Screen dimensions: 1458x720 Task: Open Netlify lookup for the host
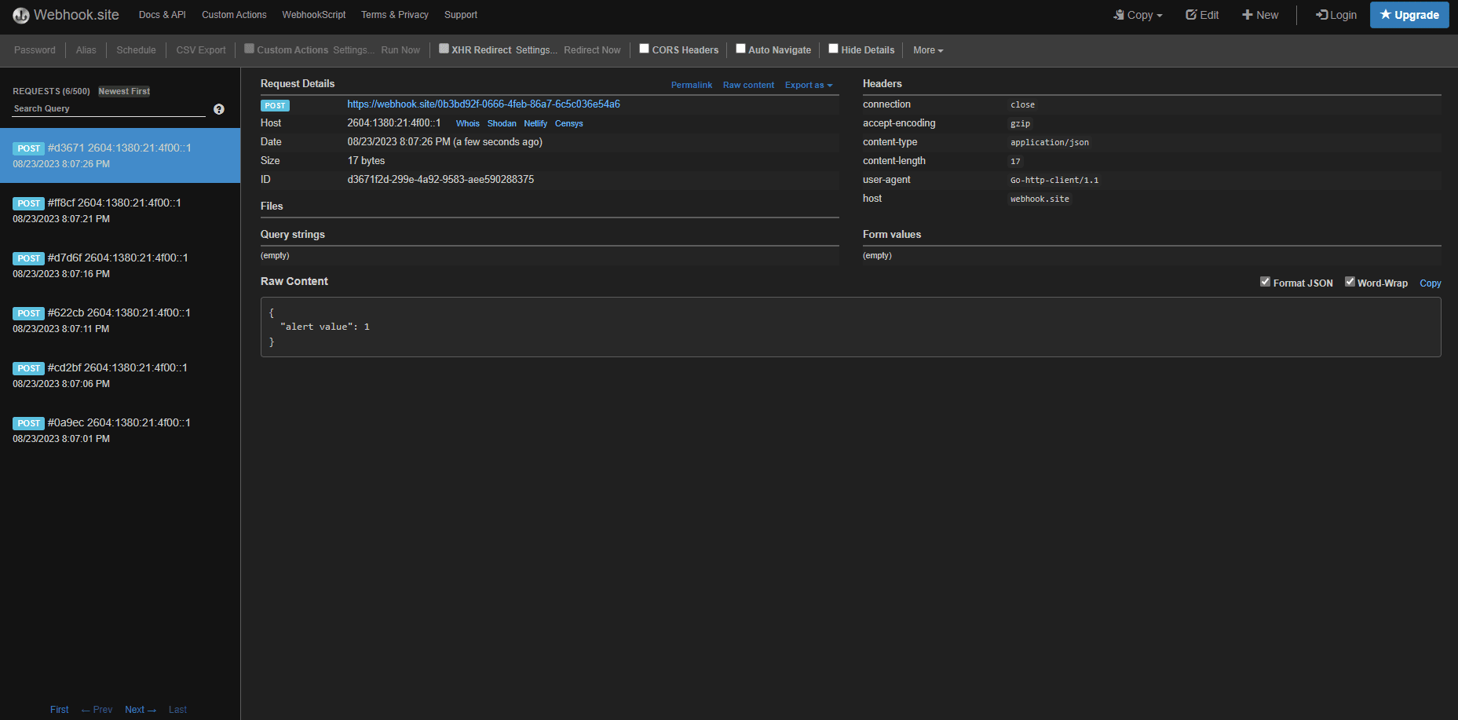[x=535, y=123]
